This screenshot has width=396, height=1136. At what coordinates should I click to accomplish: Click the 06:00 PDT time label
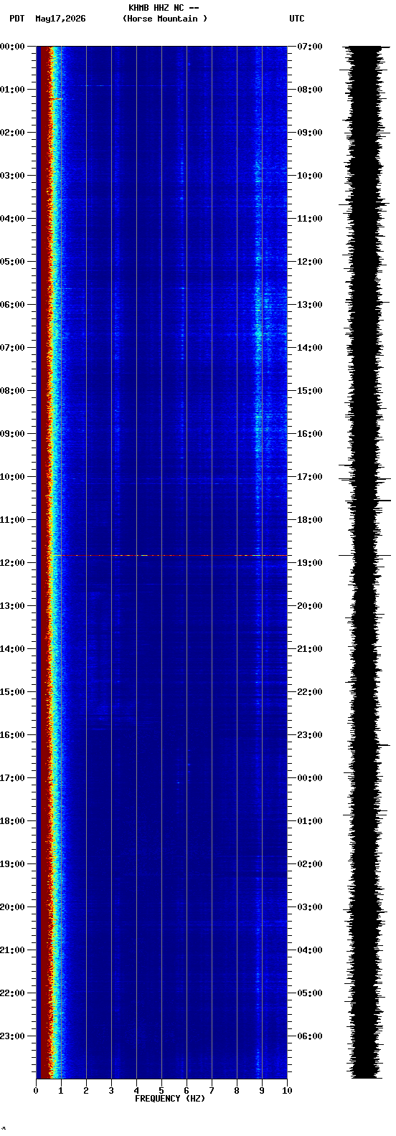[x=13, y=305]
